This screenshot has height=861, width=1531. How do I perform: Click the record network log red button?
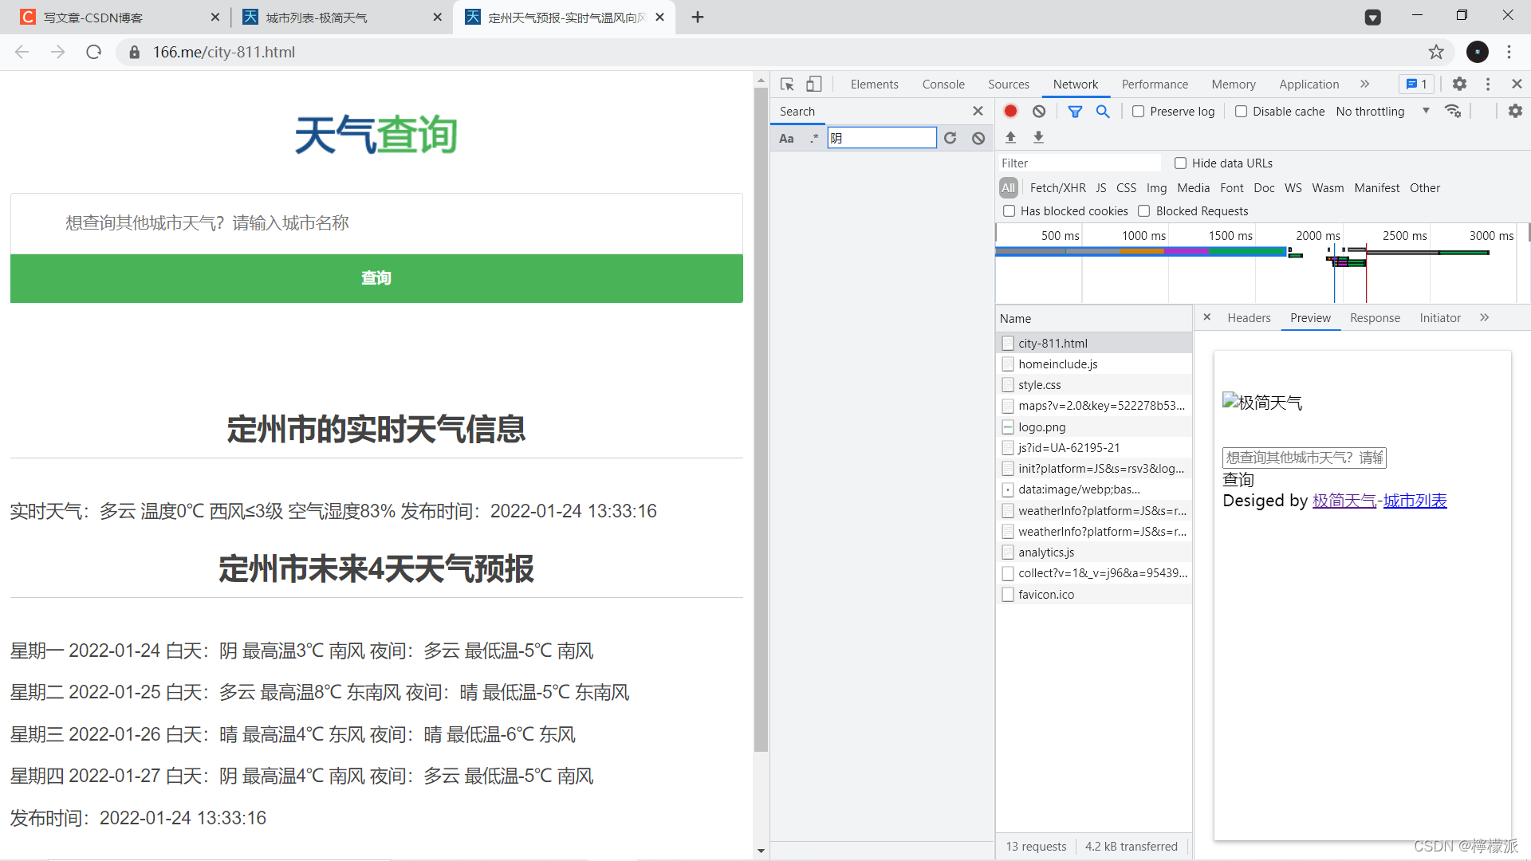[1010, 112]
